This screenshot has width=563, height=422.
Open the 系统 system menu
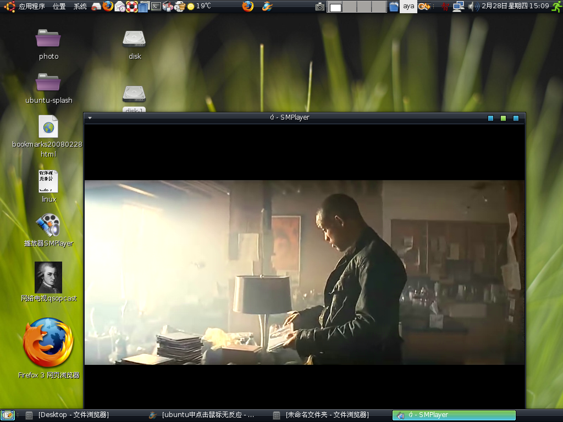coord(80,6)
